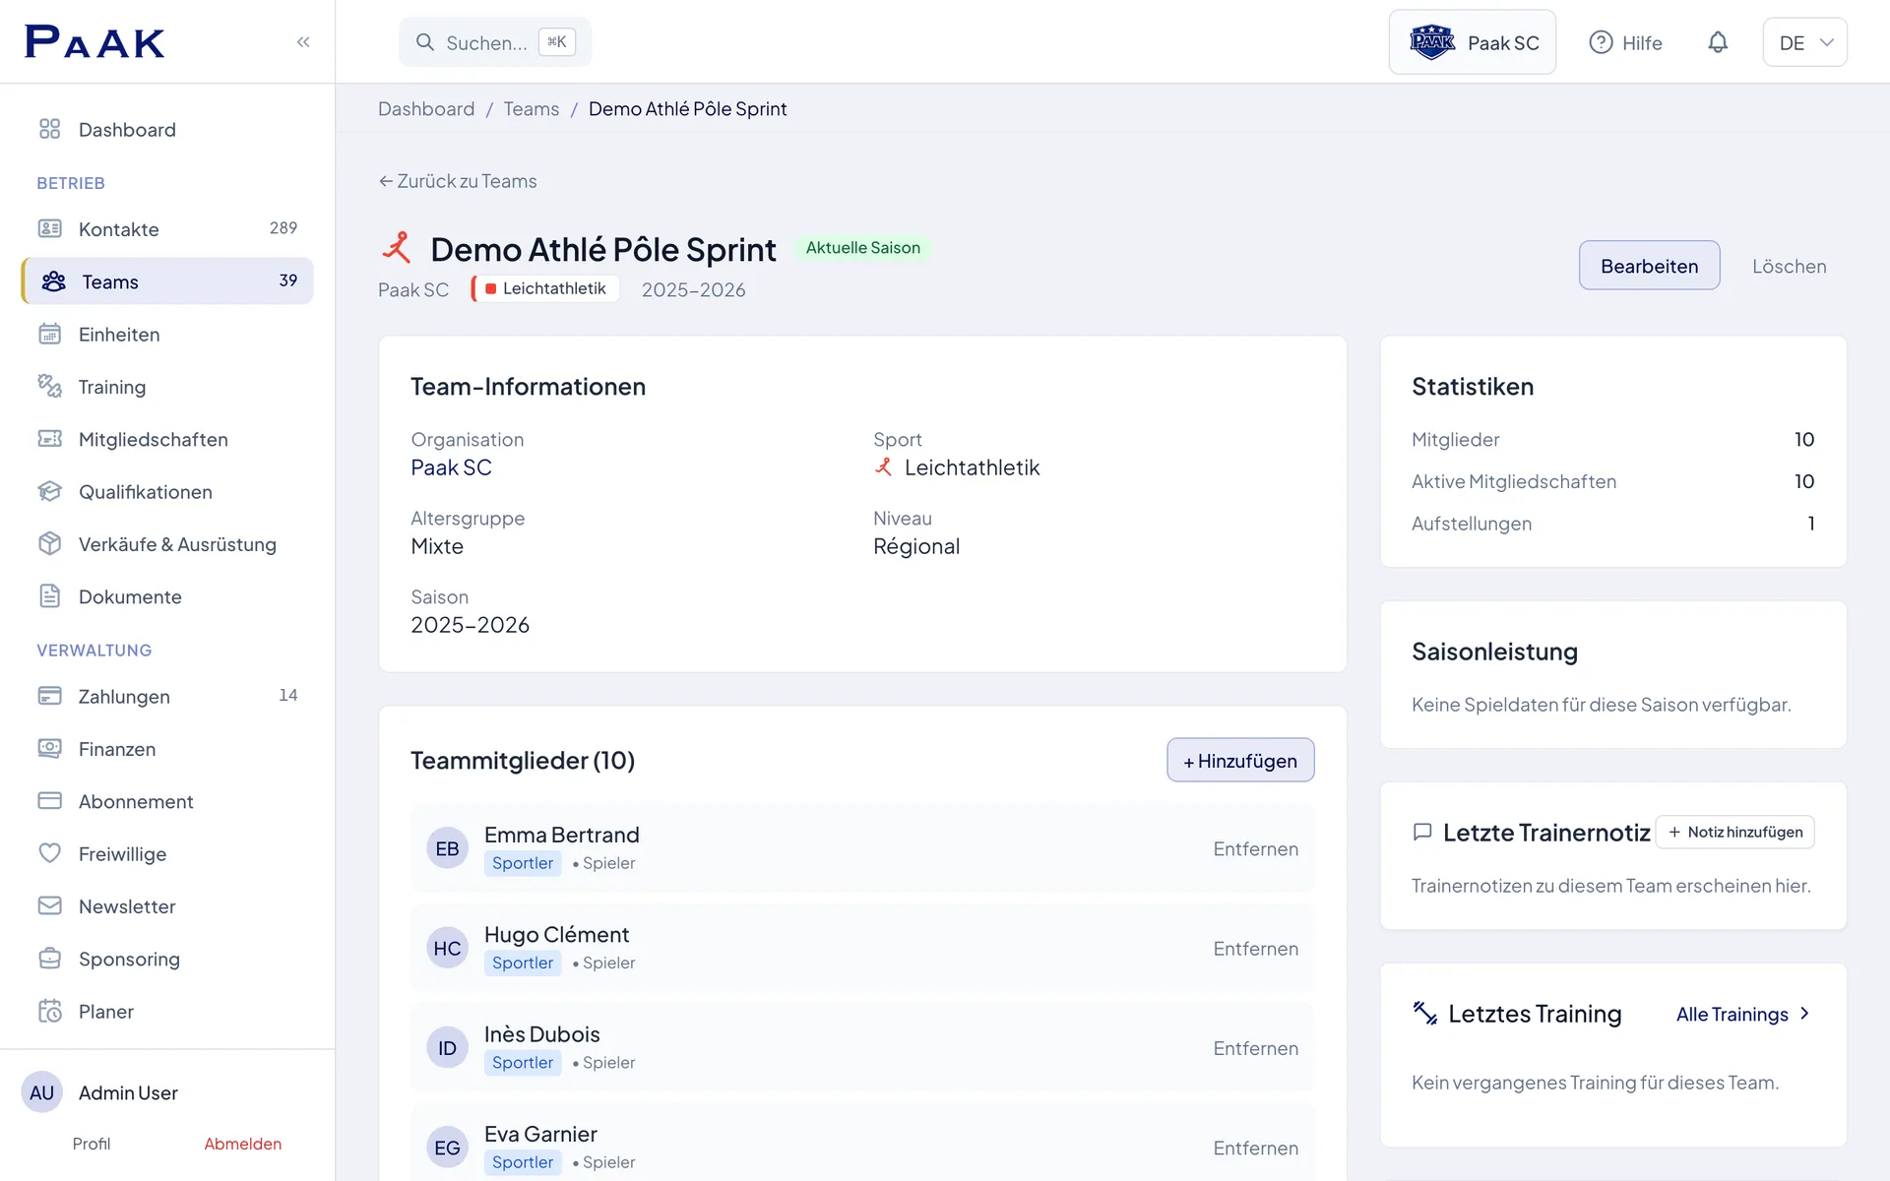Open Dashboard from the sidebar
Screen dimensions: 1890x1181
(x=167, y=129)
